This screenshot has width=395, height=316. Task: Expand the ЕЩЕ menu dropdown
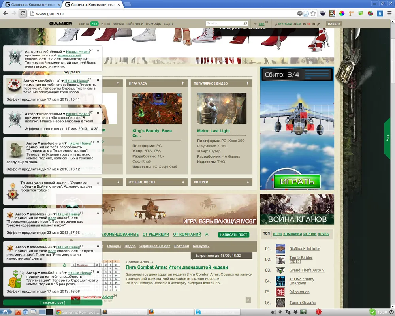[x=169, y=24]
